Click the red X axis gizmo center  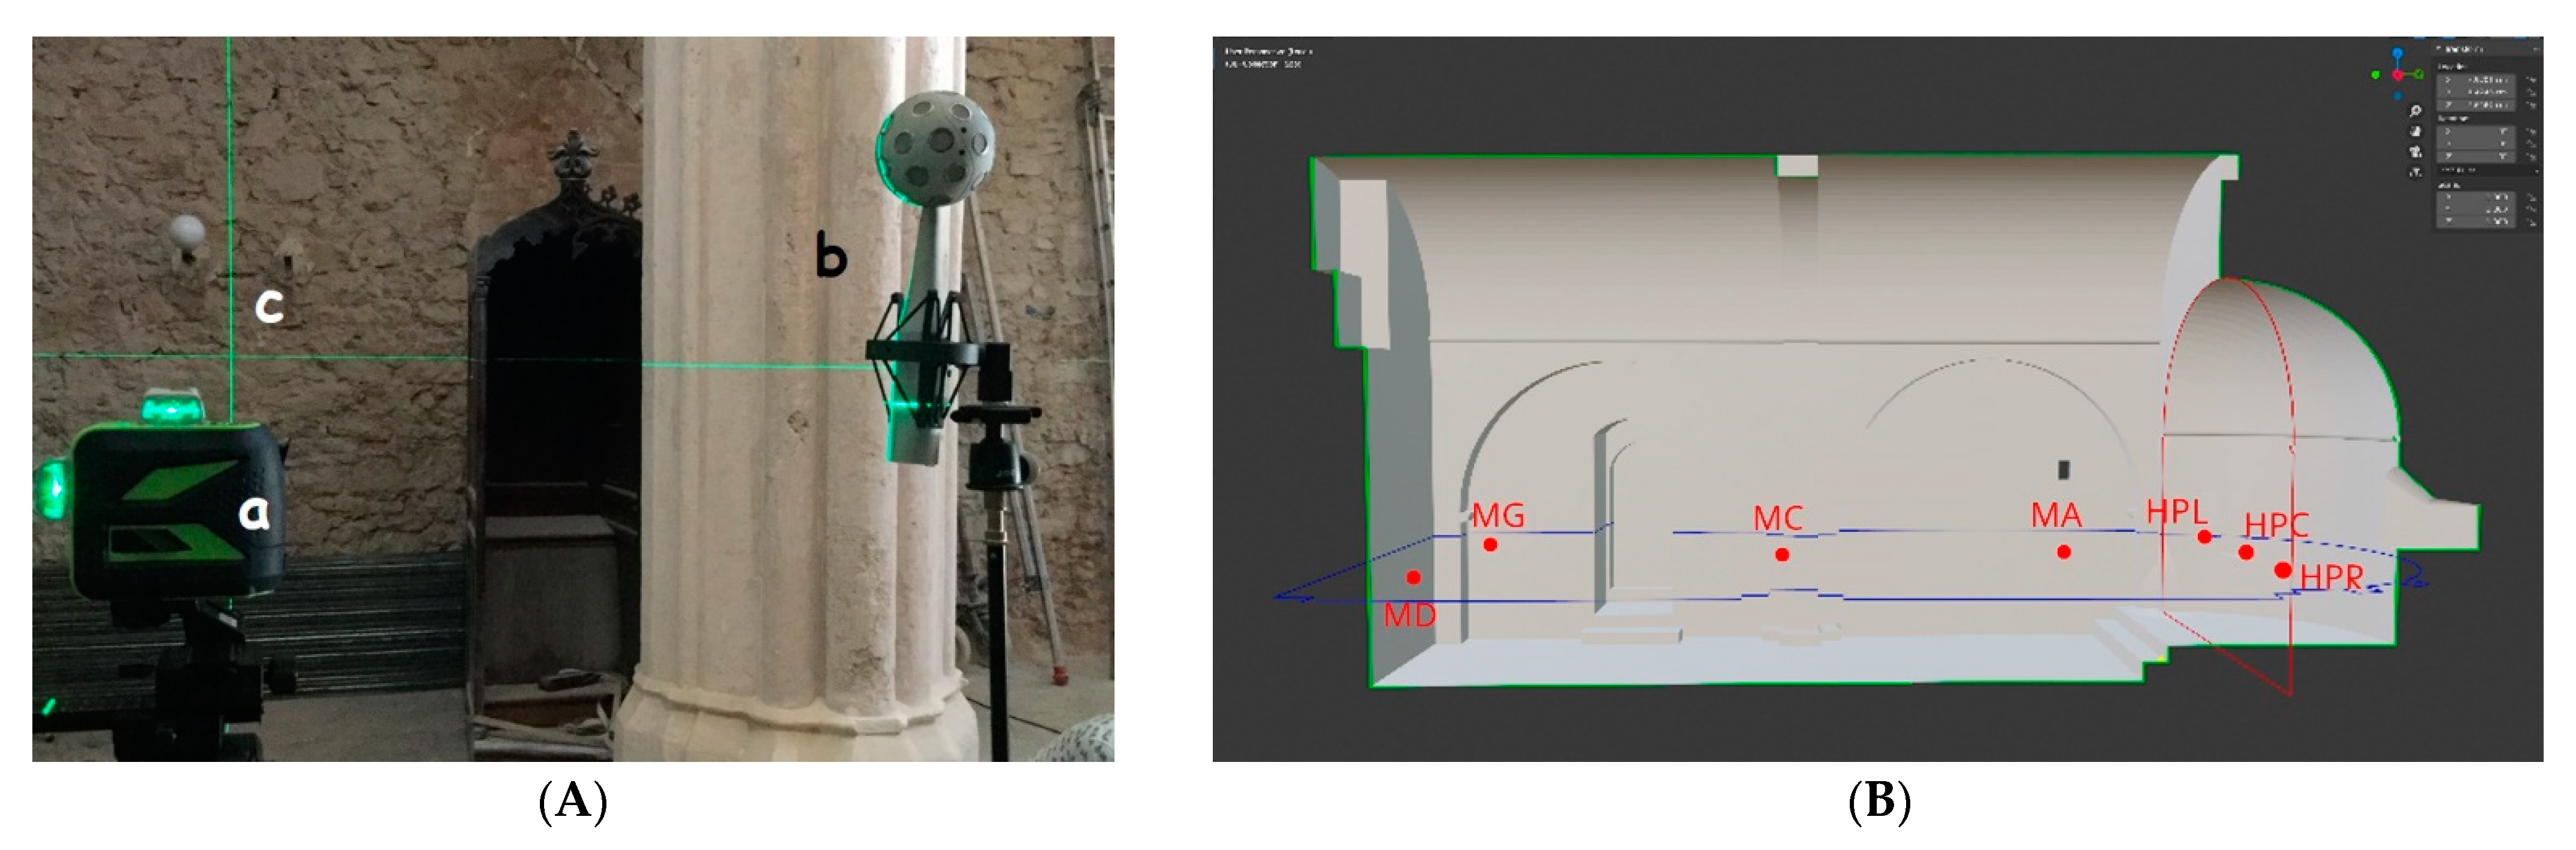point(2398,75)
